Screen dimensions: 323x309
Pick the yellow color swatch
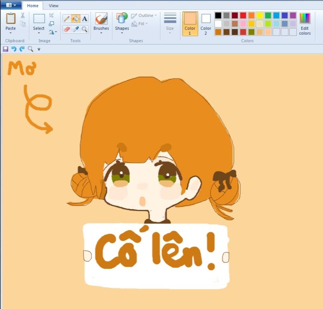coord(260,15)
